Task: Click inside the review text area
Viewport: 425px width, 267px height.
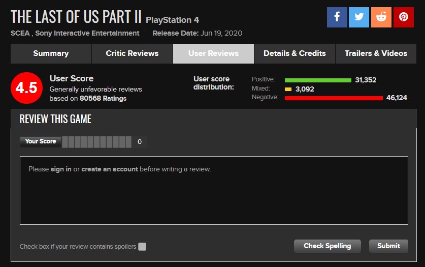Action: click(x=214, y=191)
